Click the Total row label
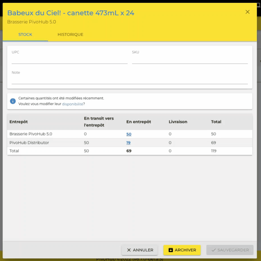 click(x=14, y=151)
